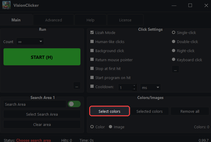Open the License tab

click(x=125, y=20)
